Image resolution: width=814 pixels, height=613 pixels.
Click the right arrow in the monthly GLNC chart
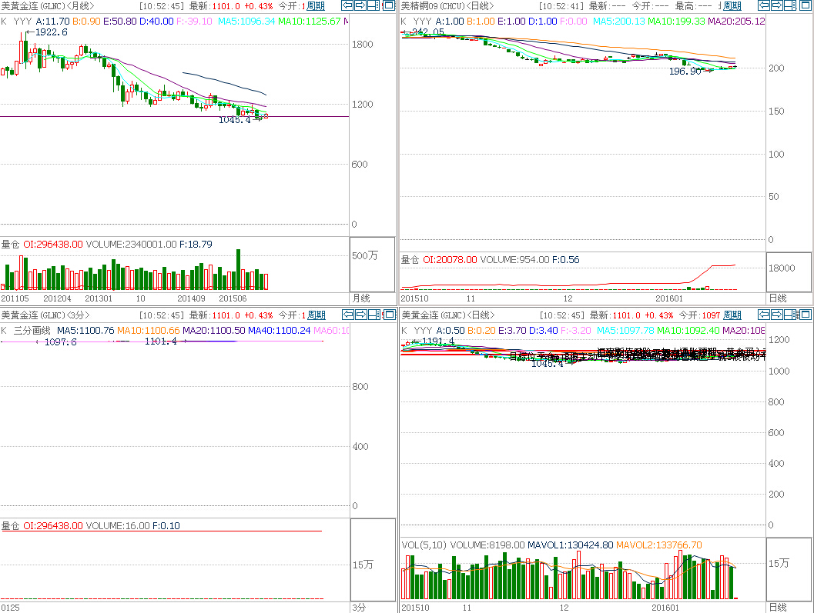tap(360, 5)
